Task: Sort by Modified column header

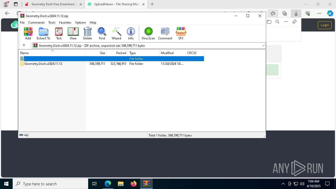Action: point(172,53)
